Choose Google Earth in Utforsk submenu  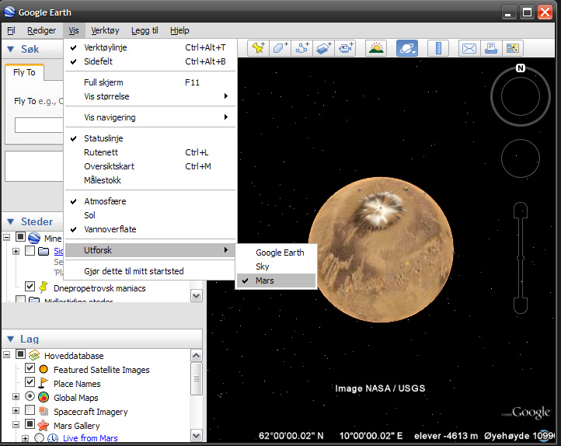(276, 253)
